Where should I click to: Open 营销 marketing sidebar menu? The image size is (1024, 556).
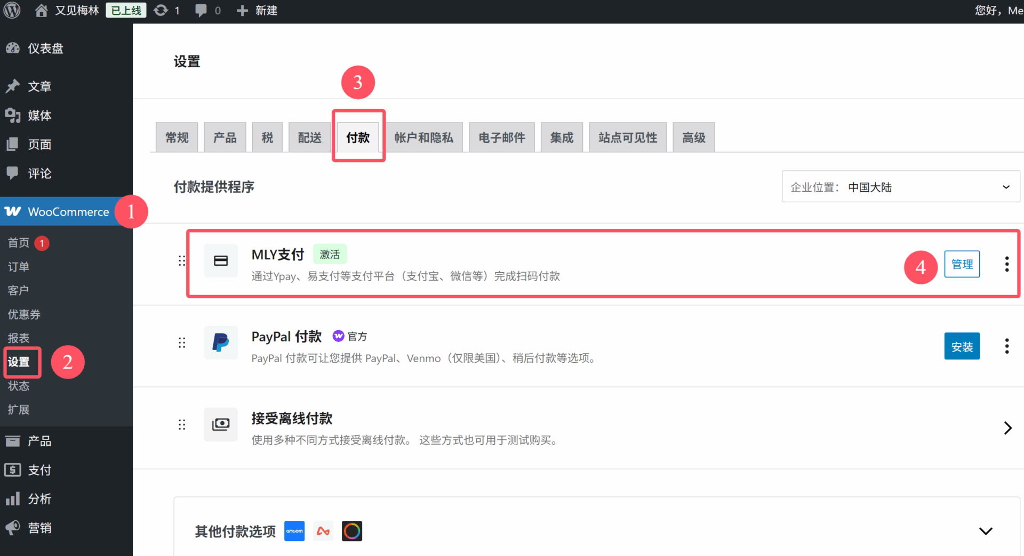pos(66,528)
